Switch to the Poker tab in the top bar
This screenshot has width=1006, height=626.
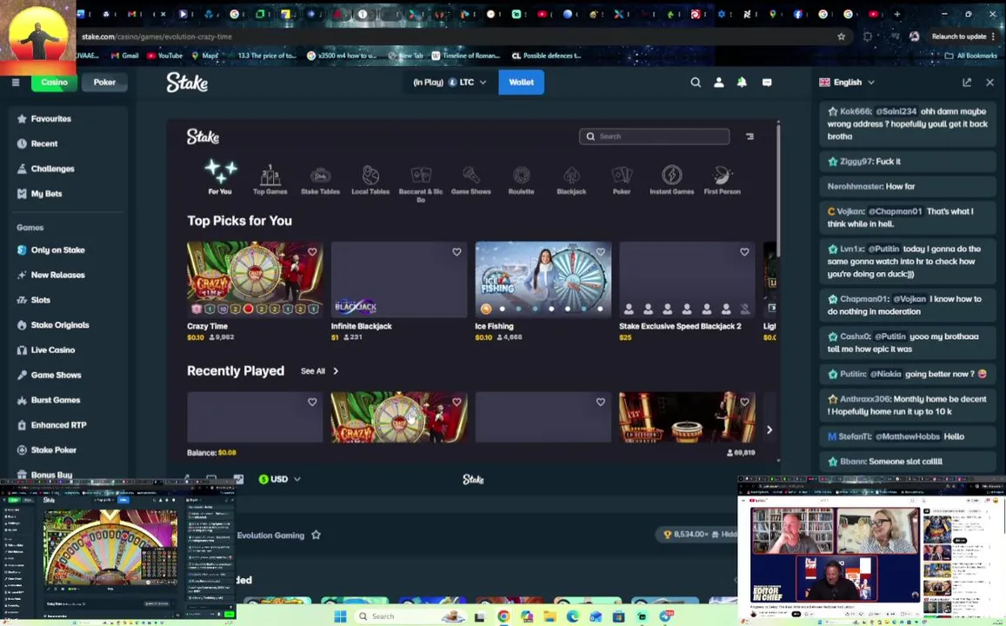104,82
